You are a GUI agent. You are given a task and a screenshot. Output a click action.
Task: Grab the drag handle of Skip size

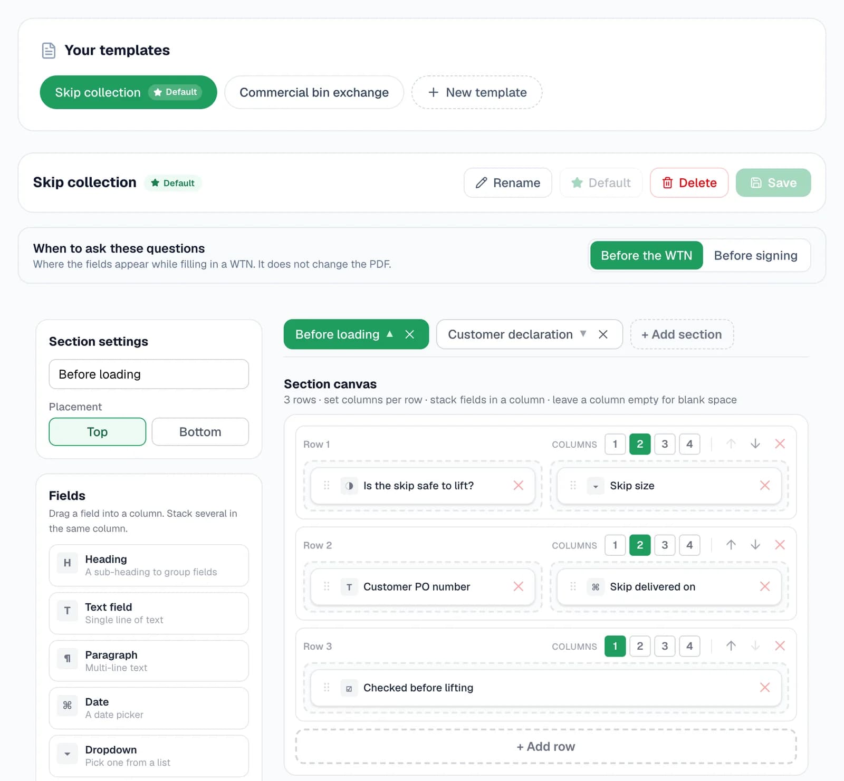point(573,485)
